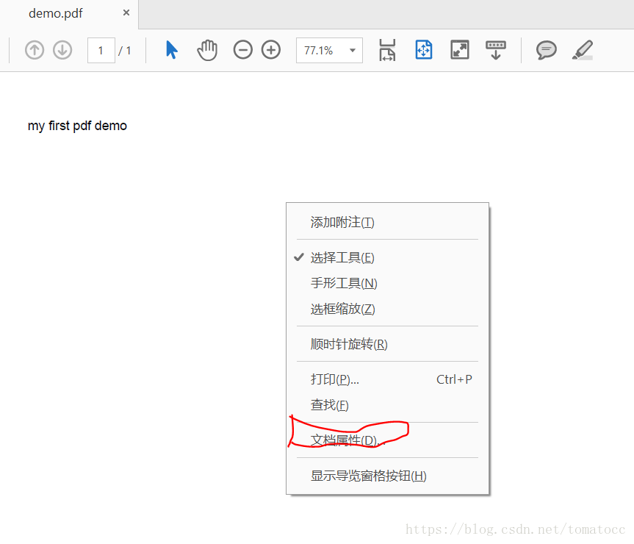The height and width of the screenshot is (544, 634).
Task: Choose 手形工具(N) menu entry
Action: click(x=387, y=283)
